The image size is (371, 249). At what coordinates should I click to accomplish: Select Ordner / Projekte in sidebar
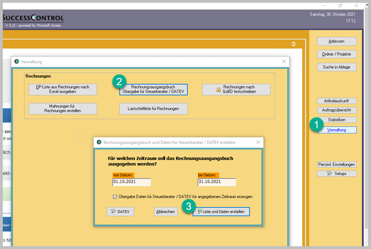pos(337,54)
